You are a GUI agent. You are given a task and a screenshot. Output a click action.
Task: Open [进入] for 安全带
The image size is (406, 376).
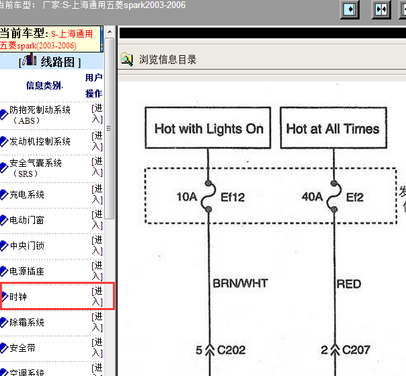[x=97, y=348]
